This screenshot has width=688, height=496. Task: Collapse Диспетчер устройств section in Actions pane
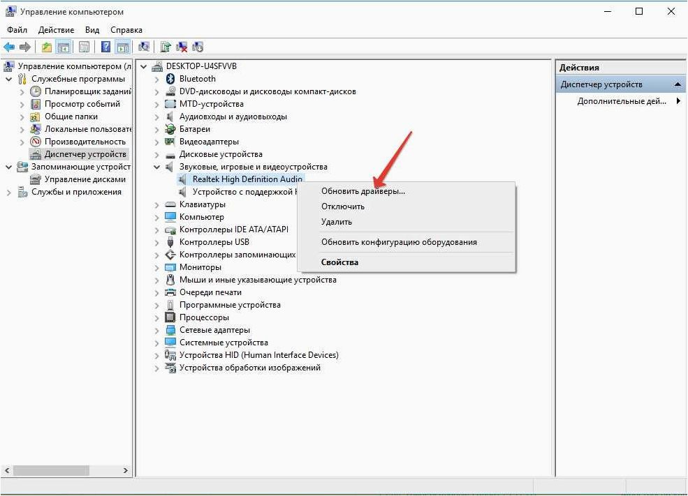pyautogui.click(x=678, y=84)
